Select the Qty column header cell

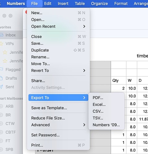[119, 81]
